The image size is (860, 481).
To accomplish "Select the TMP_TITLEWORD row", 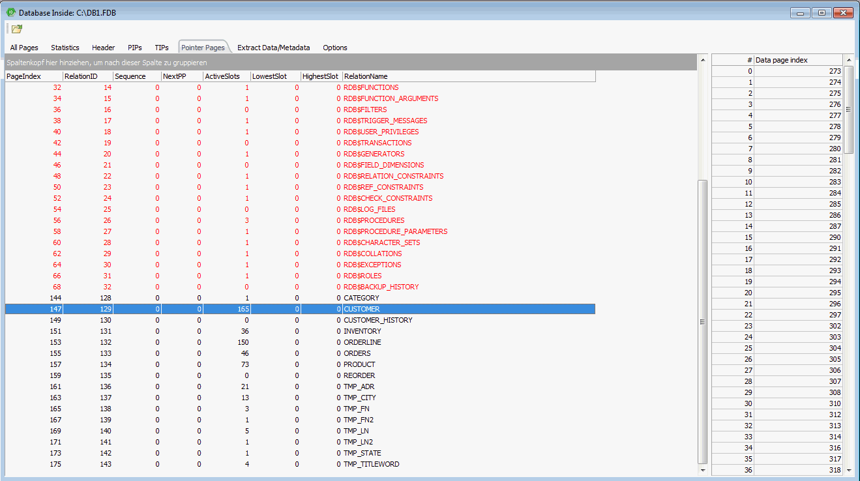I will pyautogui.click(x=371, y=464).
